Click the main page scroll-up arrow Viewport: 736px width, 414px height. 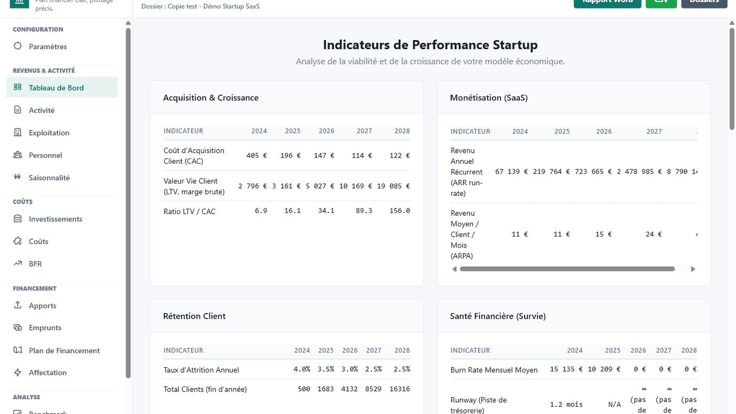pos(732,23)
